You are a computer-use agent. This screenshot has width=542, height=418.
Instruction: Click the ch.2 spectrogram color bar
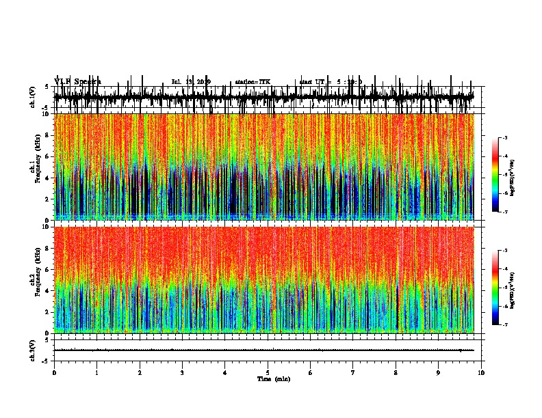click(495, 288)
